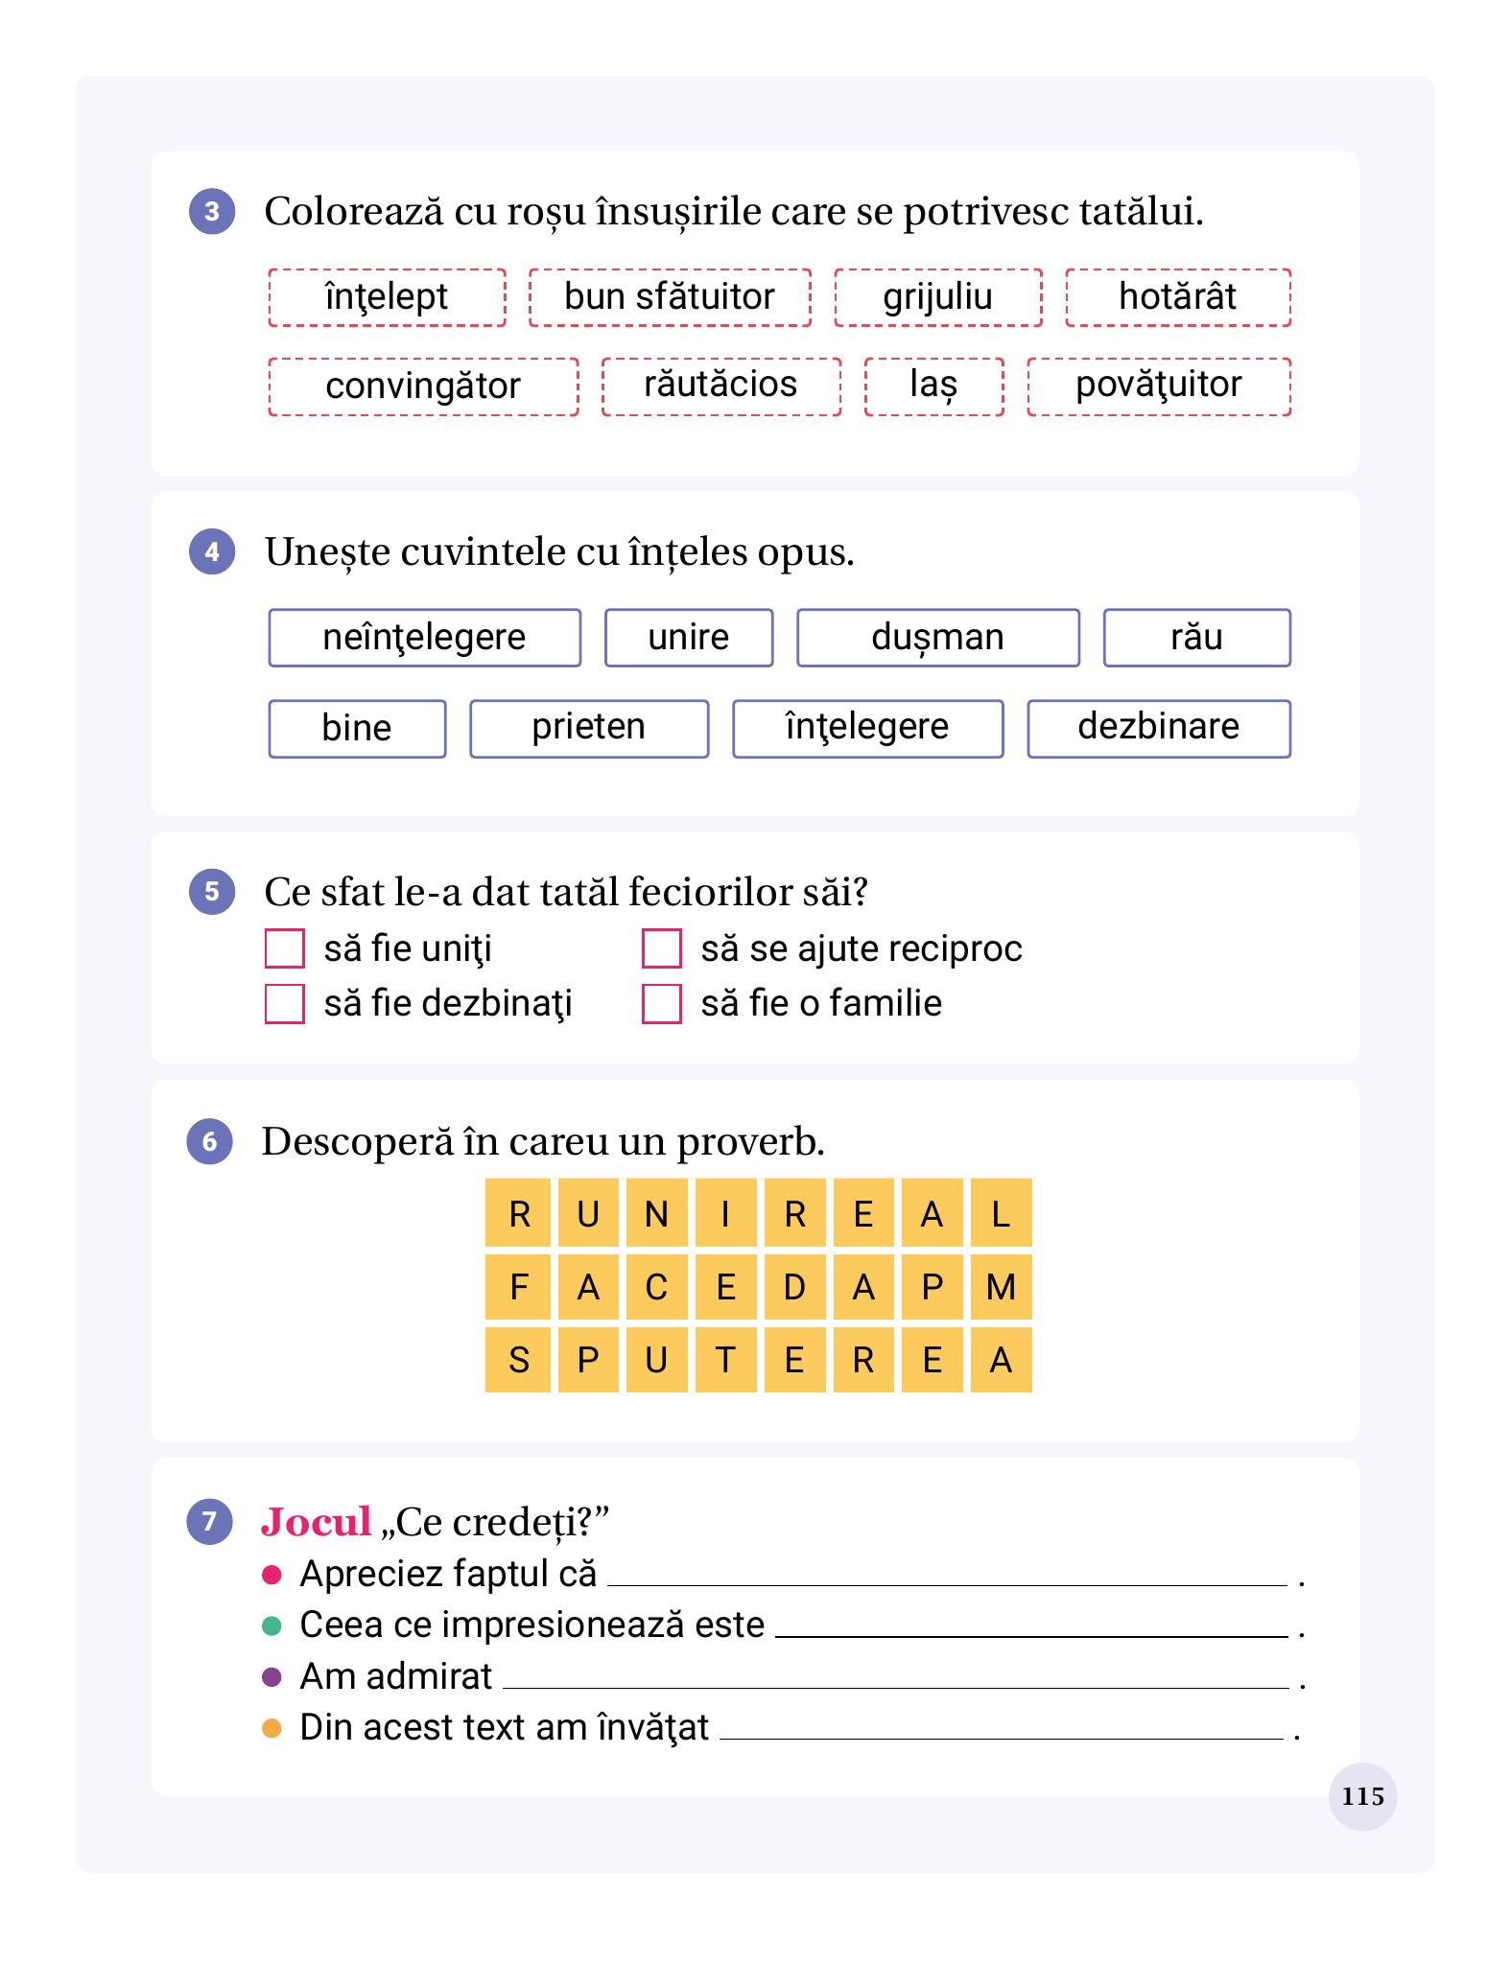Click the exercise 3 number badge
Viewport: 1511px width, 1964px height.
[212, 211]
